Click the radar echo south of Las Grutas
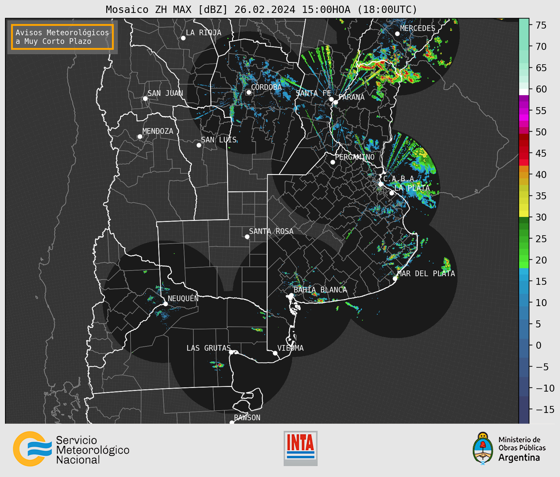This screenshot has height=477, width=560. (218, 365)
